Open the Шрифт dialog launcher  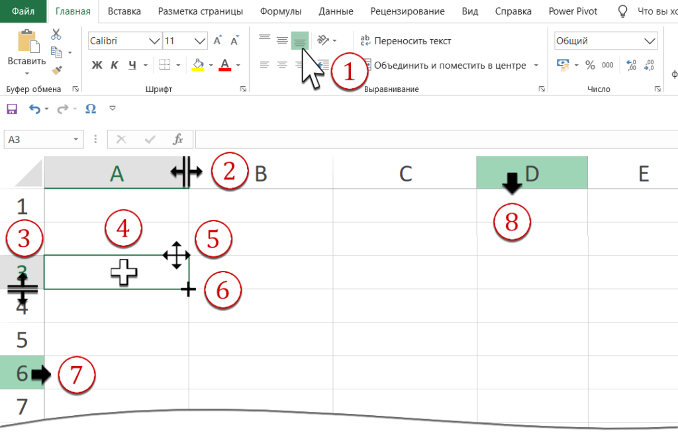pos(243,89)
